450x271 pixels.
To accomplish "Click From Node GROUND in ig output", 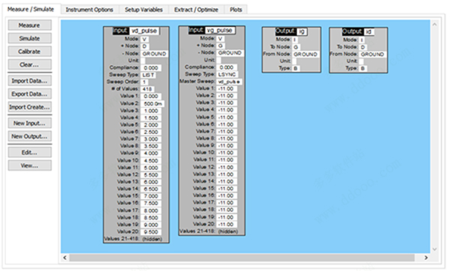I will (305, 54).
